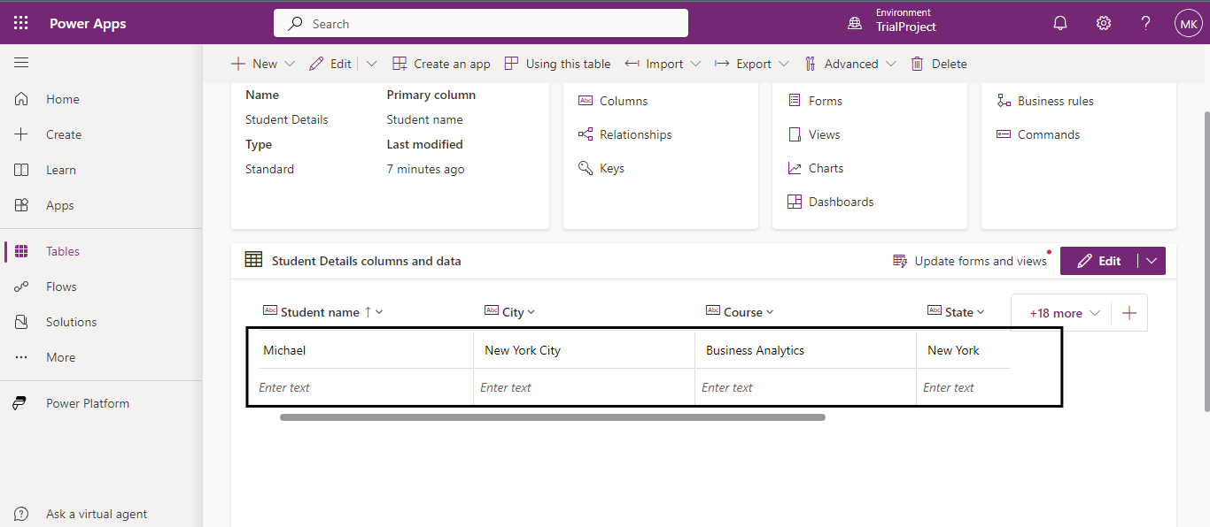The image size is (1210, 527).
Task: Expand the Export dropdown chevron
Action: click(783, 64)
